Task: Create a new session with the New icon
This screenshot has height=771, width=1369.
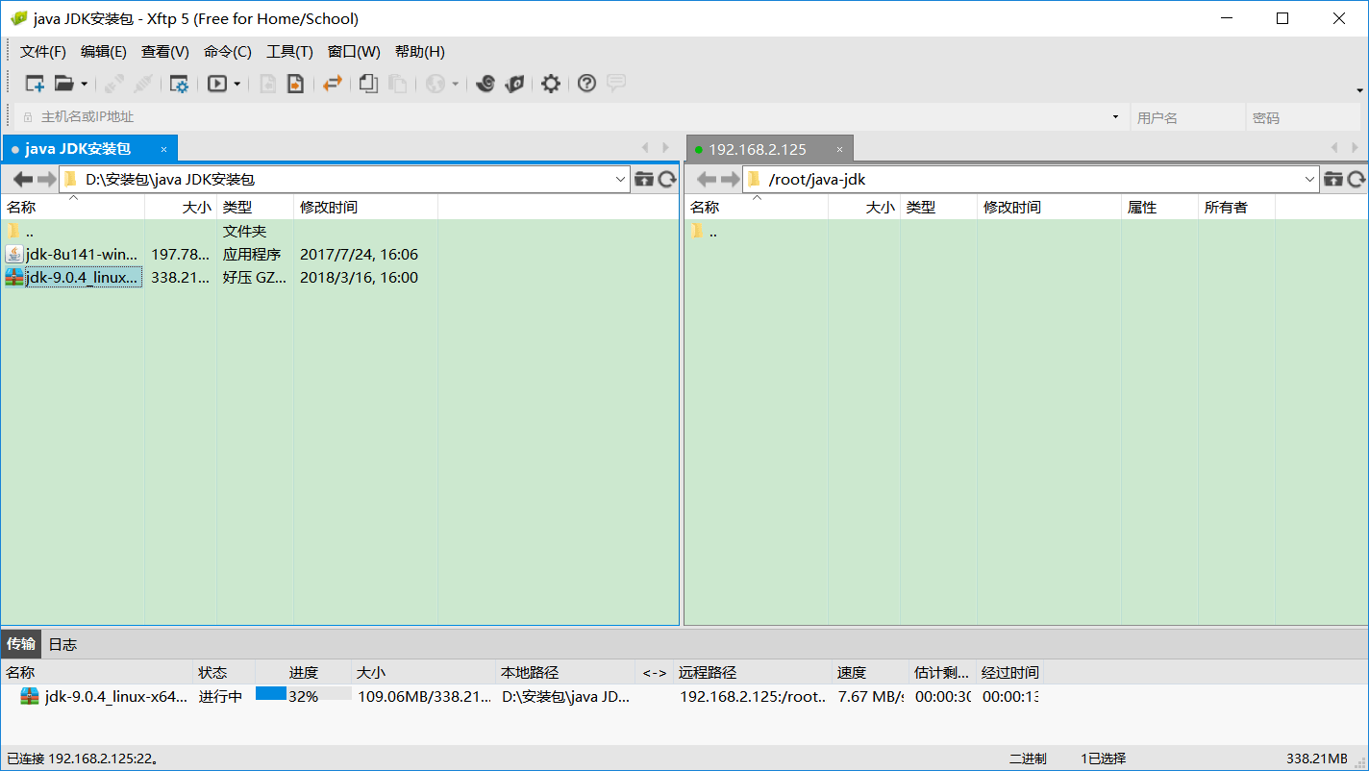Action: coord(34,84)
